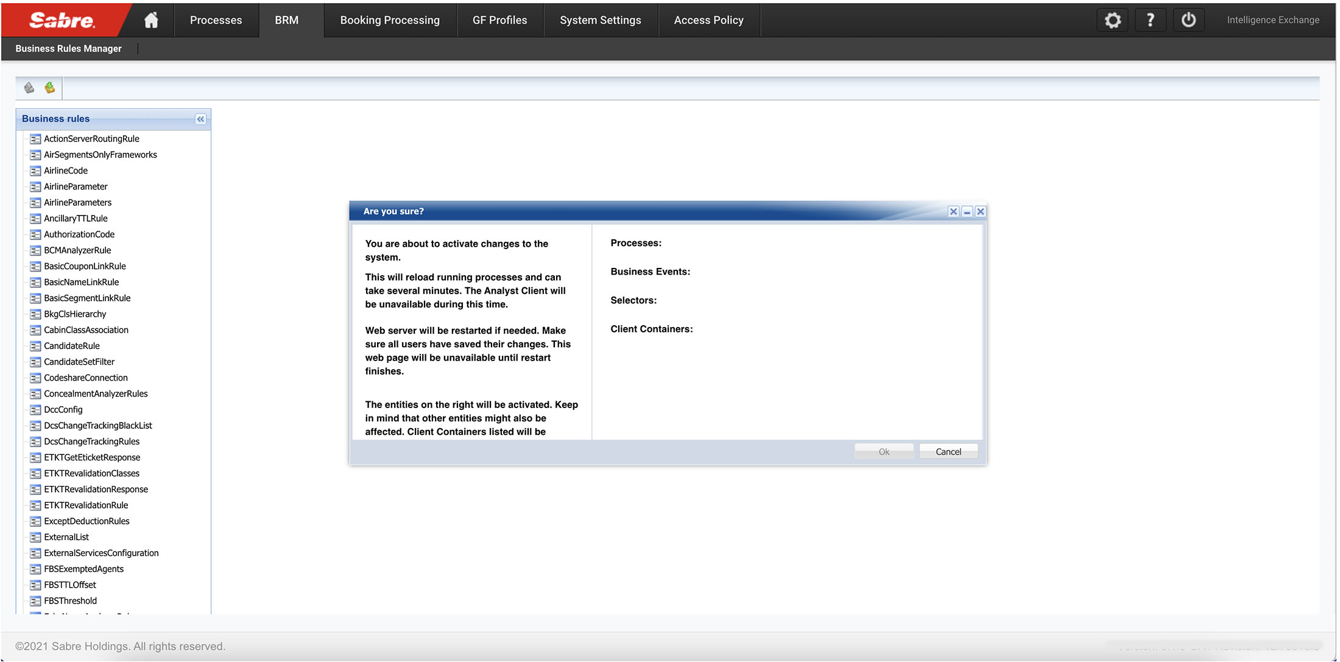
Task: Click the green arrow activate icon
Action: click(x=49, y=88)
